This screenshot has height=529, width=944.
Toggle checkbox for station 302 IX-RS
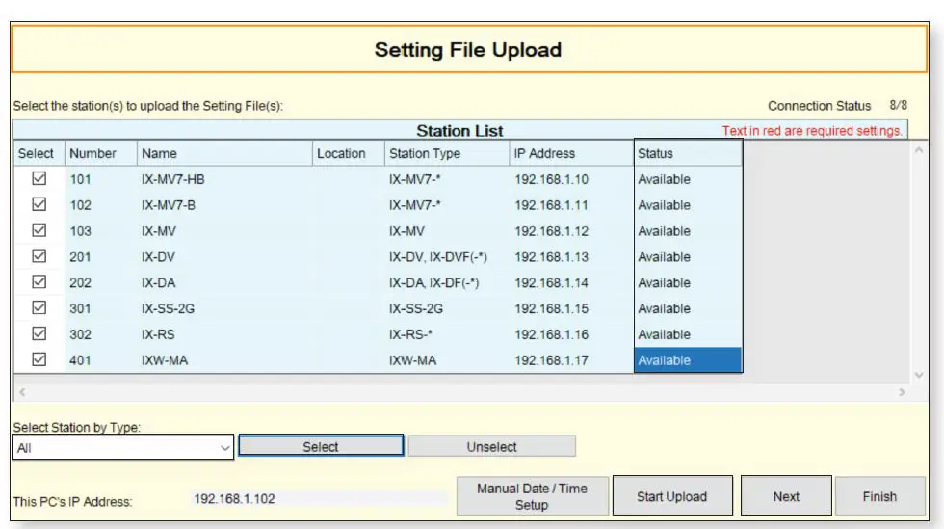pos(39,333)
